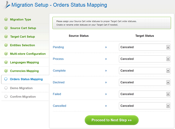Click the Declined source status link

click(59, 82)
